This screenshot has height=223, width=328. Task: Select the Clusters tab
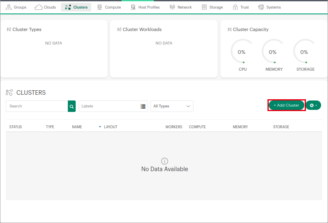pos(76,7)
